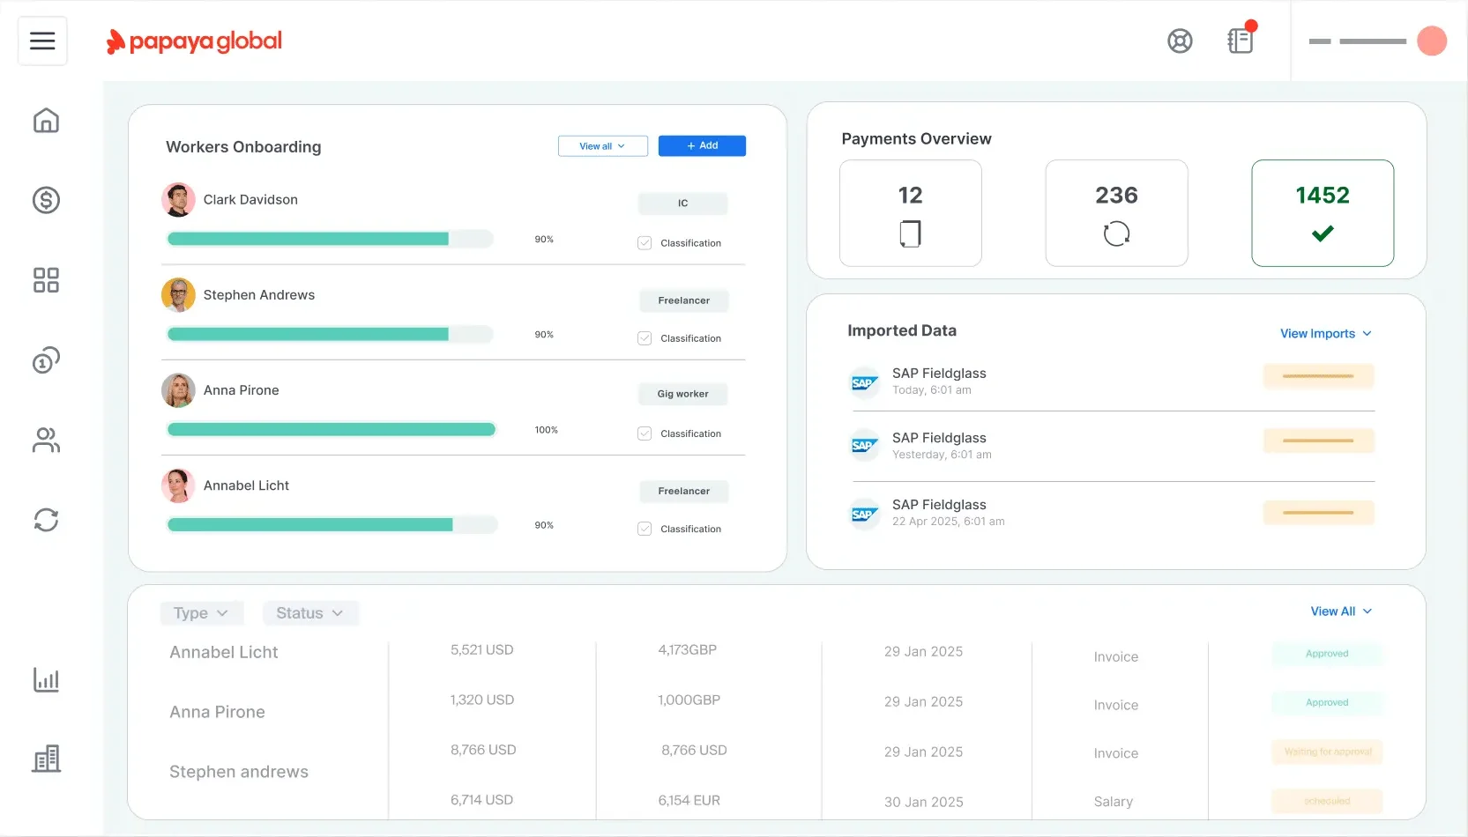The width and height of the screenshot is (1468, 837).
Task: Open Annabel Licht in payments table
Action: [x=224, y=652]
